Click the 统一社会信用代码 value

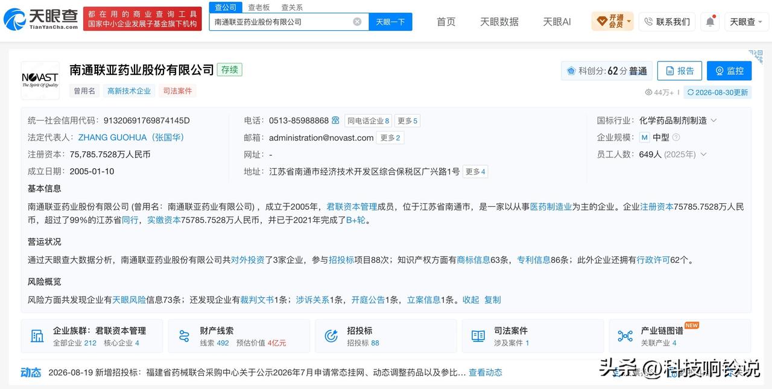147,121
